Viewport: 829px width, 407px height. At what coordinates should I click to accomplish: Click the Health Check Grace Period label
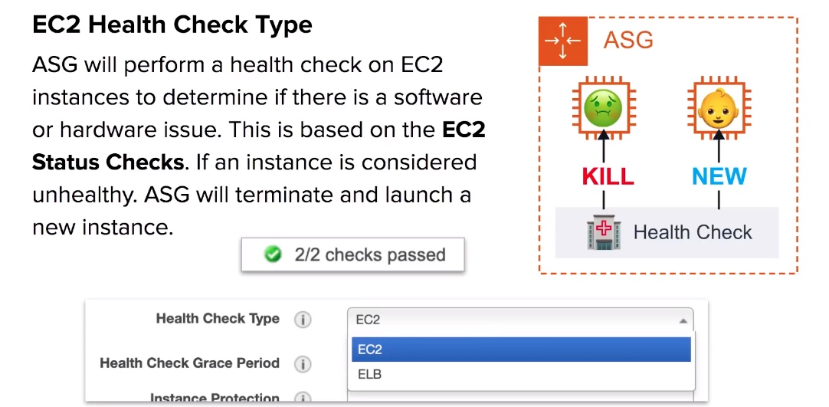190,363
